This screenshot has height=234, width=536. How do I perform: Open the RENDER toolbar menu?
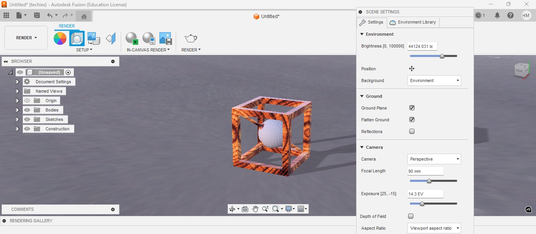pos(191,50)
